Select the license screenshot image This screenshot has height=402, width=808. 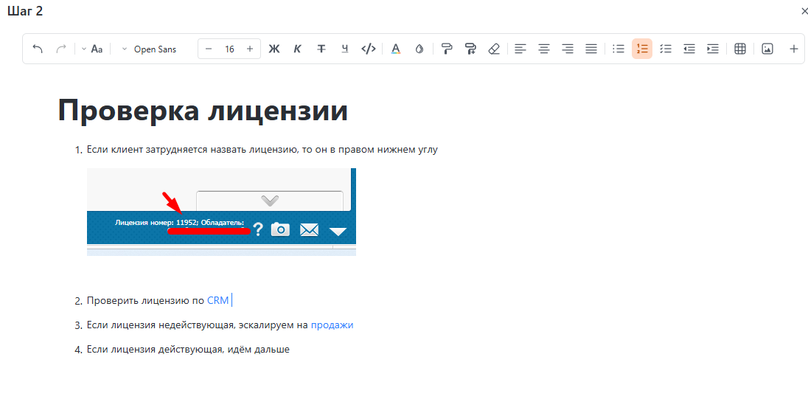click(221, 212)
